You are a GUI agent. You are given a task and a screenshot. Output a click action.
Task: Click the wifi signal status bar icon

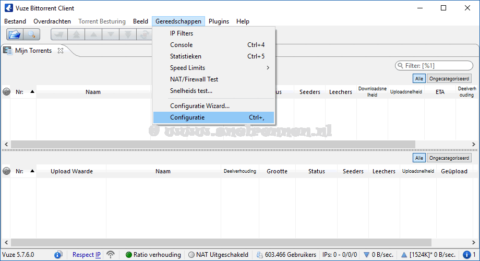[111, 255]
